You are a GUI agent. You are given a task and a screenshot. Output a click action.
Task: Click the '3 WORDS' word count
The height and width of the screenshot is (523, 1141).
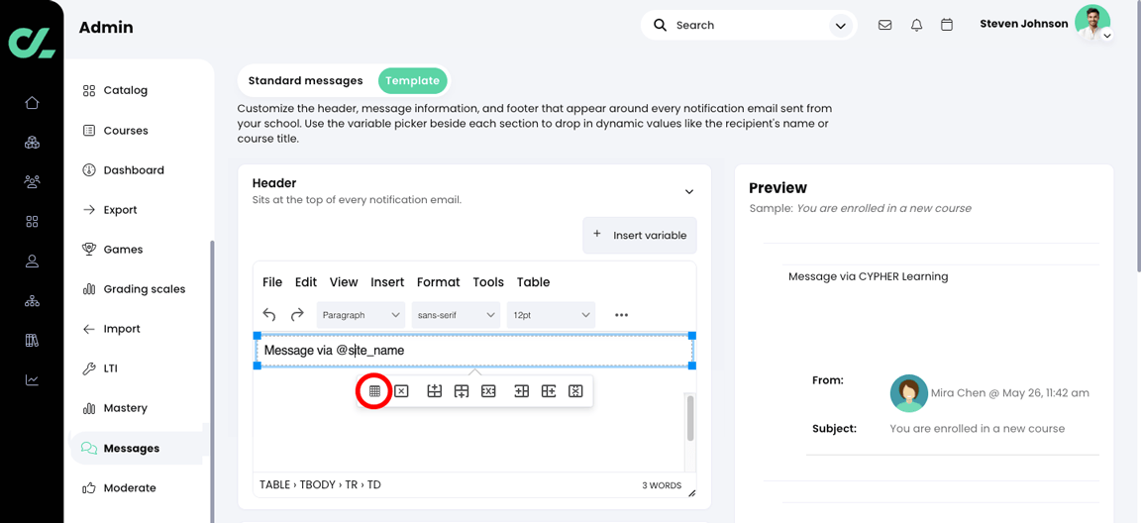click(662, 485)
